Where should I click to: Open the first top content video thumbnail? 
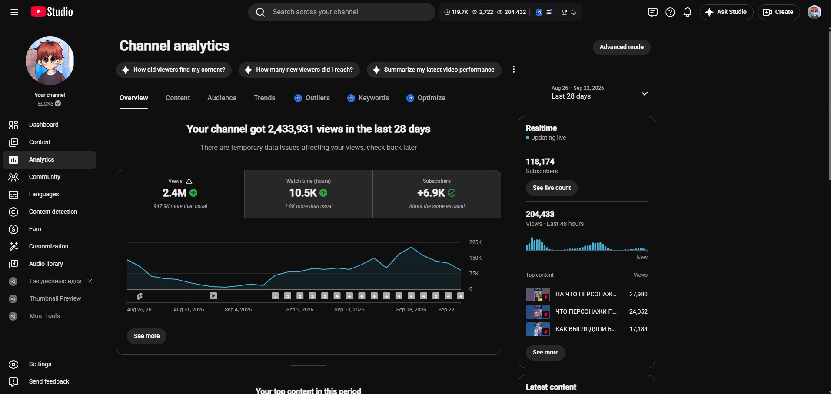pos(538,295)
